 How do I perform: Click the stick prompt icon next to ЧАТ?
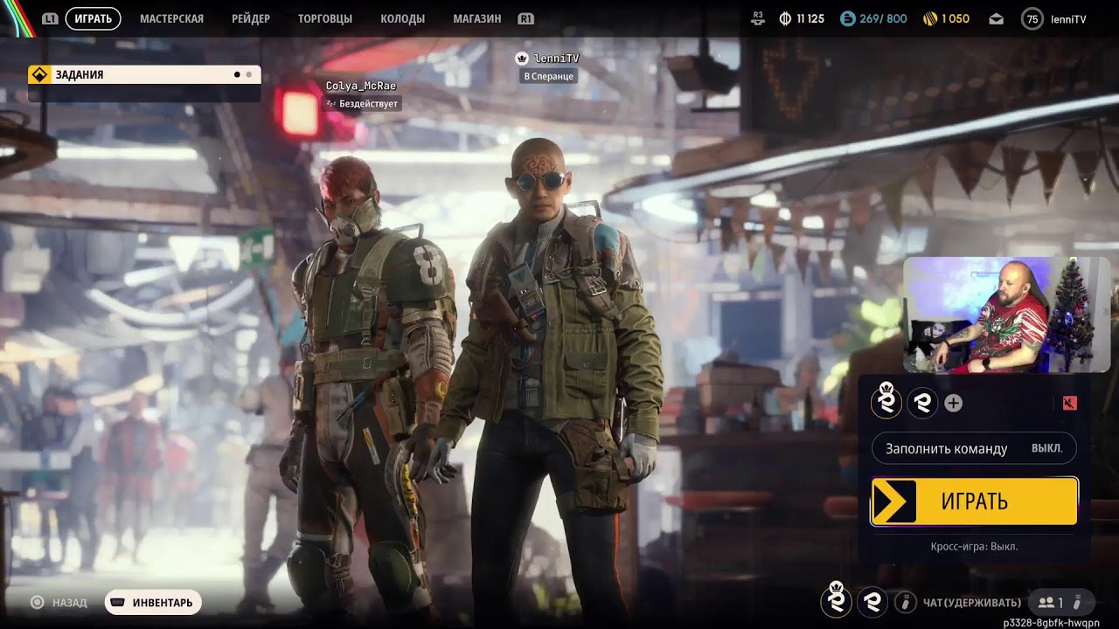906,602
